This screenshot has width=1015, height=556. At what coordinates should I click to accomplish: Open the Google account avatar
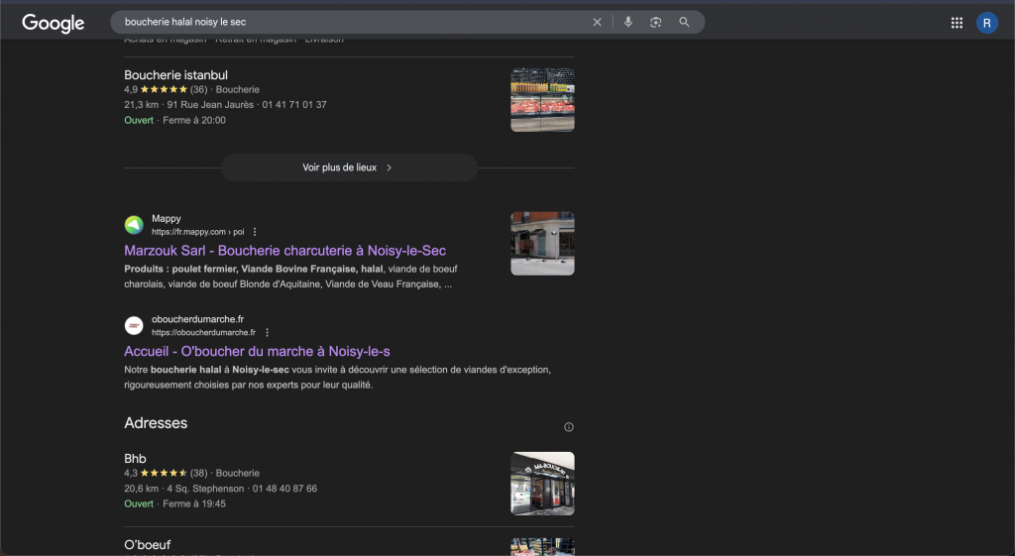(986, 23)
